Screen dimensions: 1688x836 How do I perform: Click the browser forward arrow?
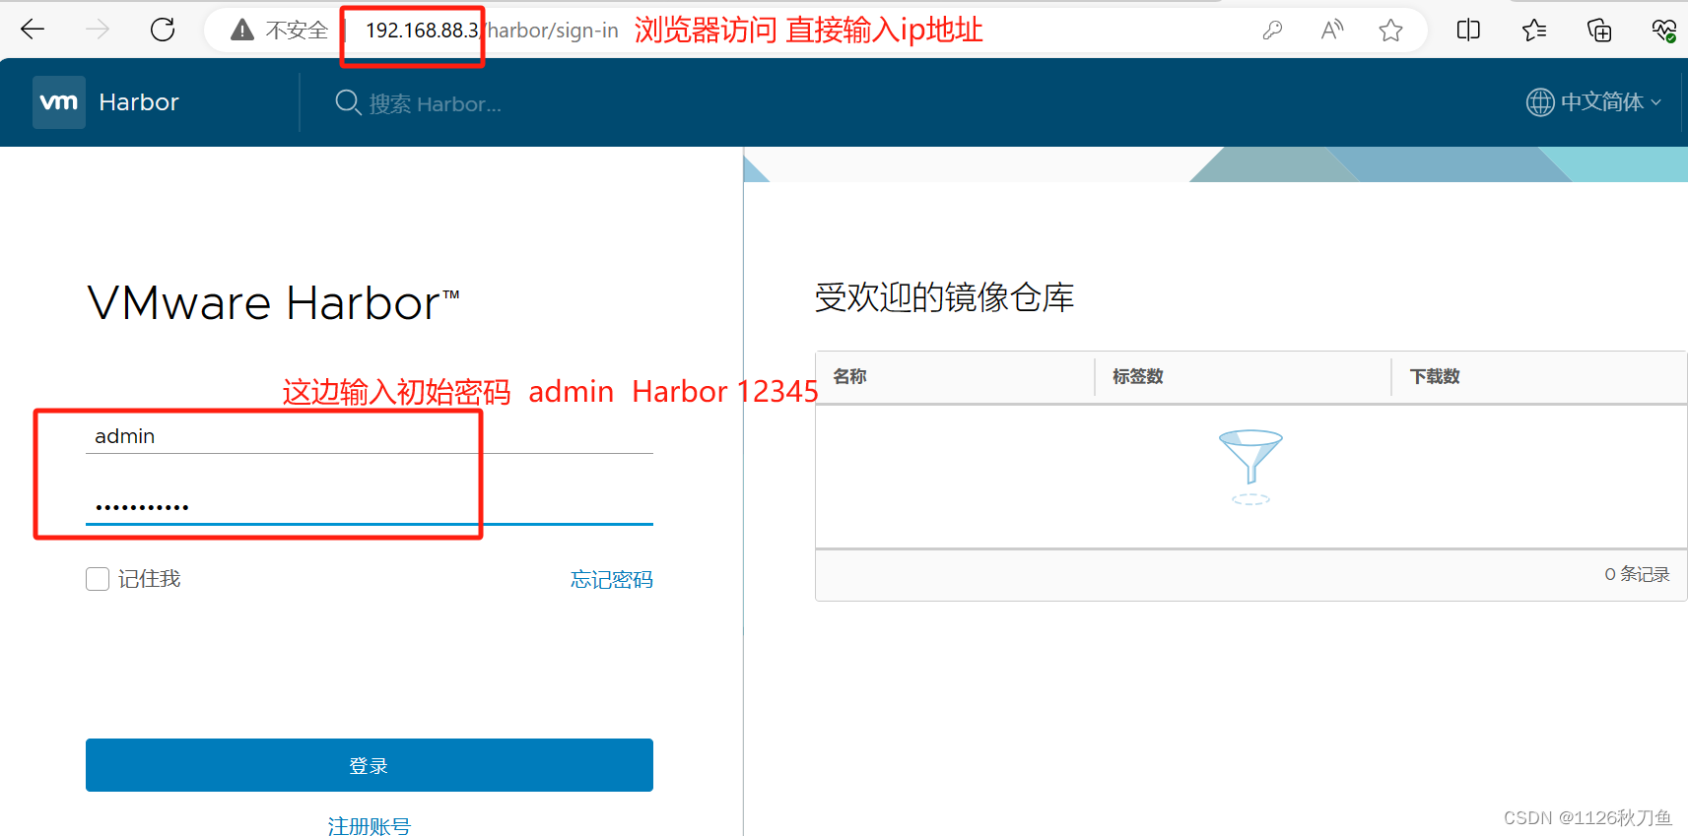point(98,30)
